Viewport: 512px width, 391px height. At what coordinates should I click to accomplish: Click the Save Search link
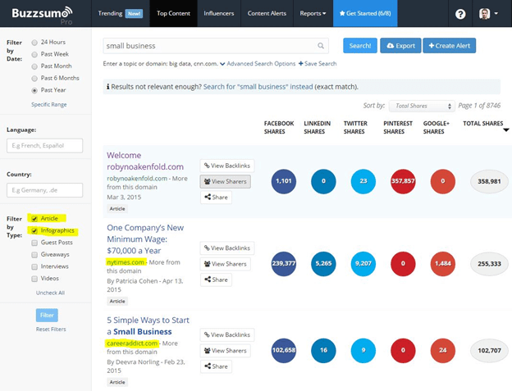(x=318, y=64)
